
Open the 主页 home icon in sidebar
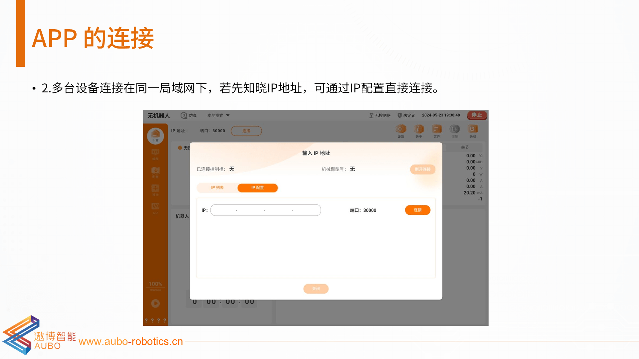tap(155, 136)
